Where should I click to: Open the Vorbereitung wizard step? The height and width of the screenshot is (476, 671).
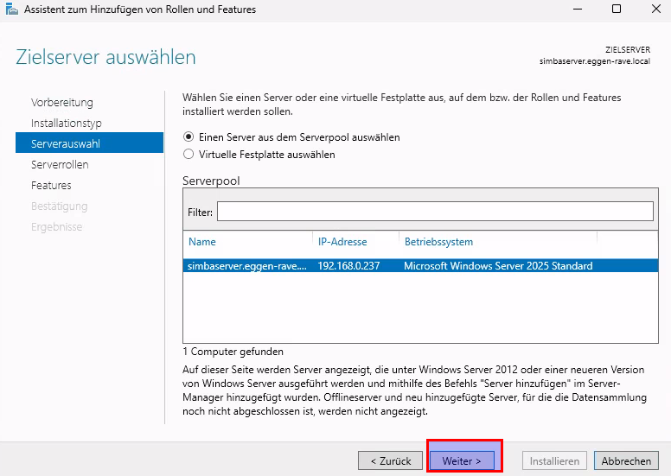point(62,103)
